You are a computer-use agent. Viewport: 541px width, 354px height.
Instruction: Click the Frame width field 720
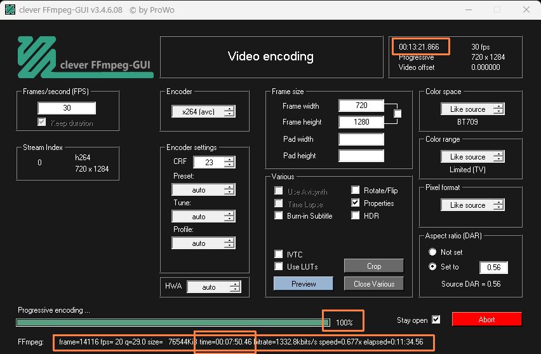pos(361,106)
